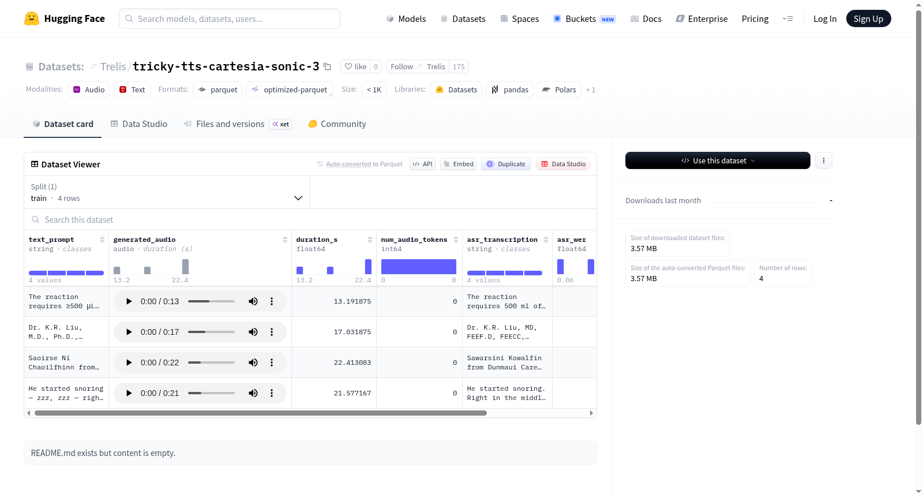Switch to the Data Studio tab
Image resolution: width=923 pixels, height=497 pixels.
tap(139, 124)
